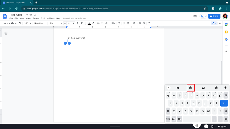
Task: Open the 100% zoom dropdown
Action: (x=28, y=23)
